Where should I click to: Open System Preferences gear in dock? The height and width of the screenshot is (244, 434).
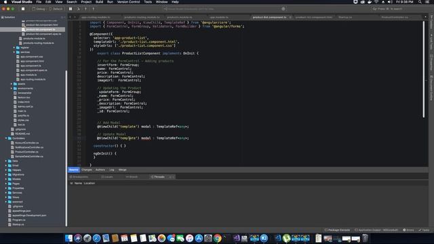click(208, 238)
